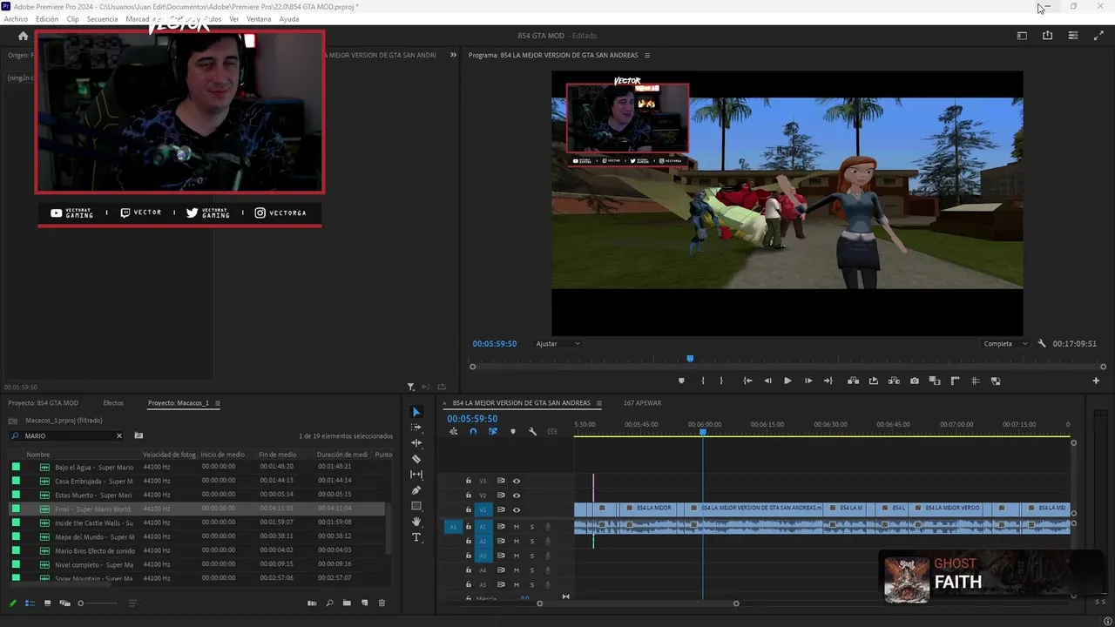
Task: Select the Ripple Edit tool
Action: click(416, 443)
